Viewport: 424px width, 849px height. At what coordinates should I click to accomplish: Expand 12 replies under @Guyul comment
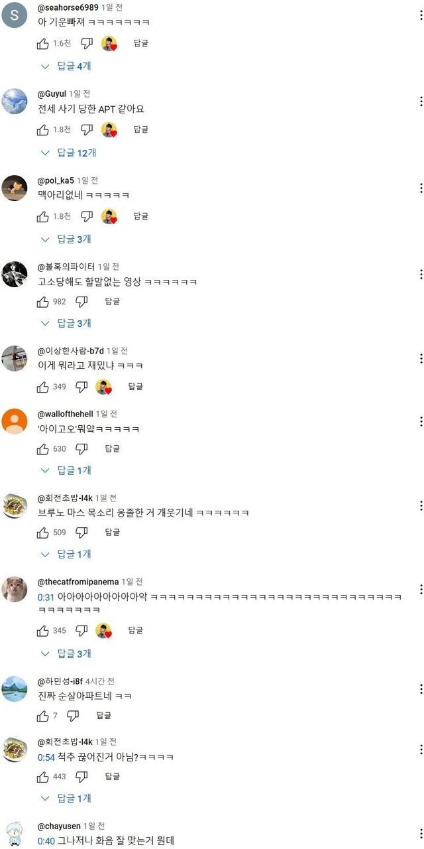pyautogui.click(x=69, y=153)
